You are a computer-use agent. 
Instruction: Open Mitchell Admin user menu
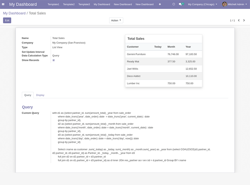coord(237,4)
